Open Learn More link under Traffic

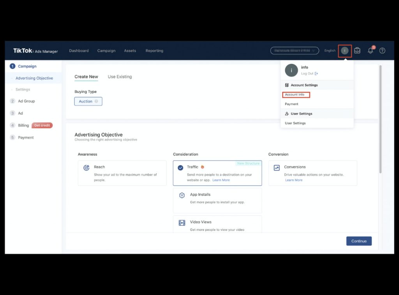pyautogui.click(x=221, y=180)
